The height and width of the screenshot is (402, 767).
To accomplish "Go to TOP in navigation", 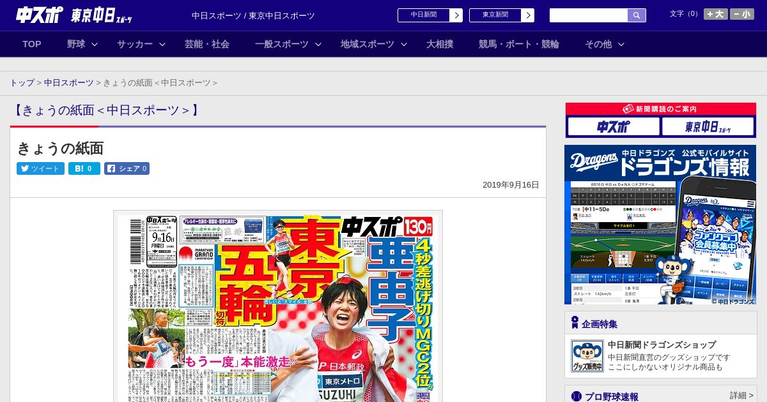I will (32, 44).
